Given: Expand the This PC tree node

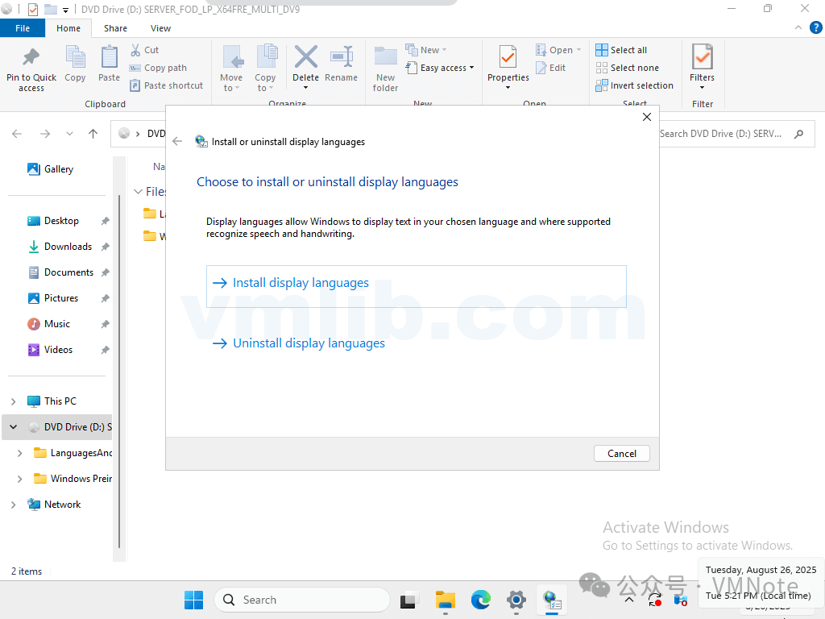Looking at the screenshot, I should point(13,401).
